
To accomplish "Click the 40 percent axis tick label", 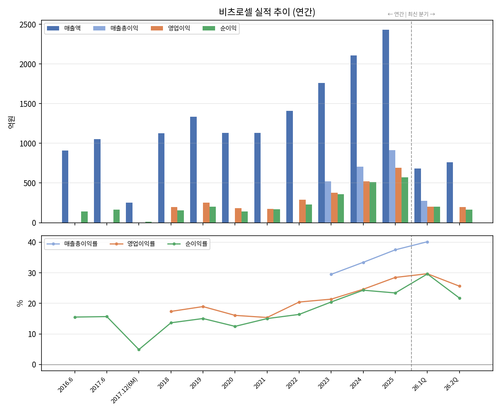I will 32,242.
